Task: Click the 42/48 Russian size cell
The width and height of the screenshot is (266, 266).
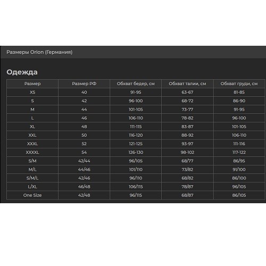Action: point(84,195)
